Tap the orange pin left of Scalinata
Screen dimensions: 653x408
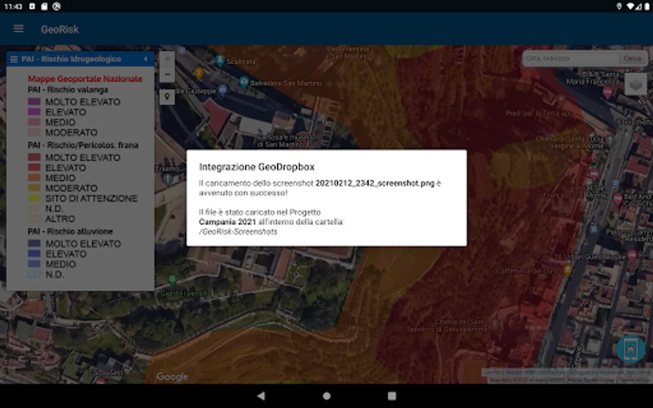(x=199, y=73)
